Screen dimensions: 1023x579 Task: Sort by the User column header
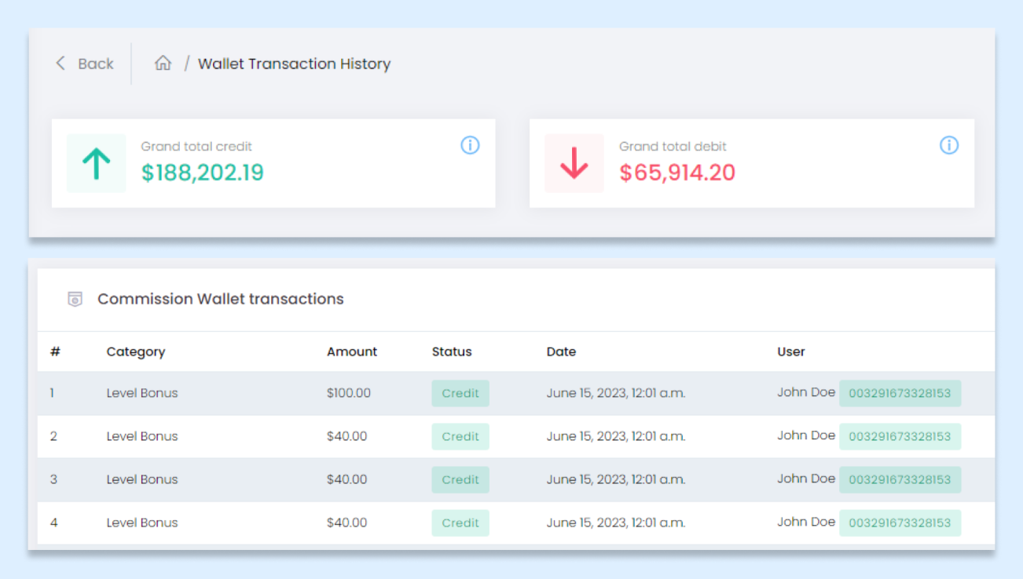(x=791, y=351)
